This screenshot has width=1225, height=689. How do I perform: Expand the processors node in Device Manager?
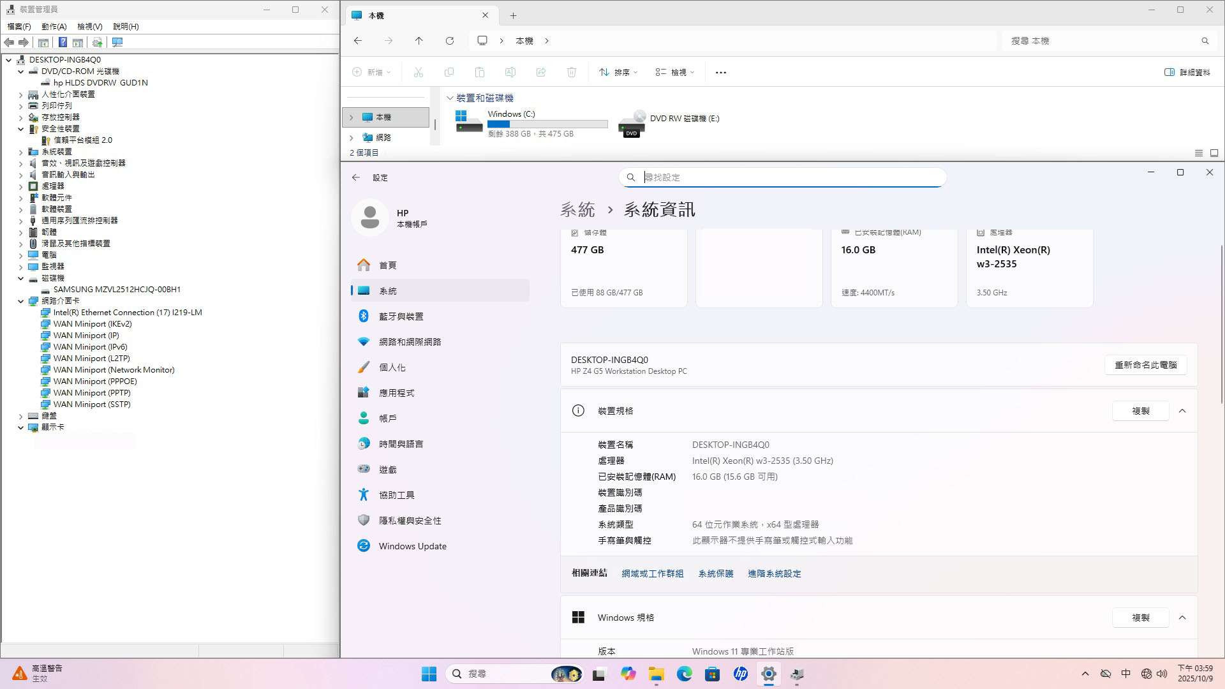(21, 186)
